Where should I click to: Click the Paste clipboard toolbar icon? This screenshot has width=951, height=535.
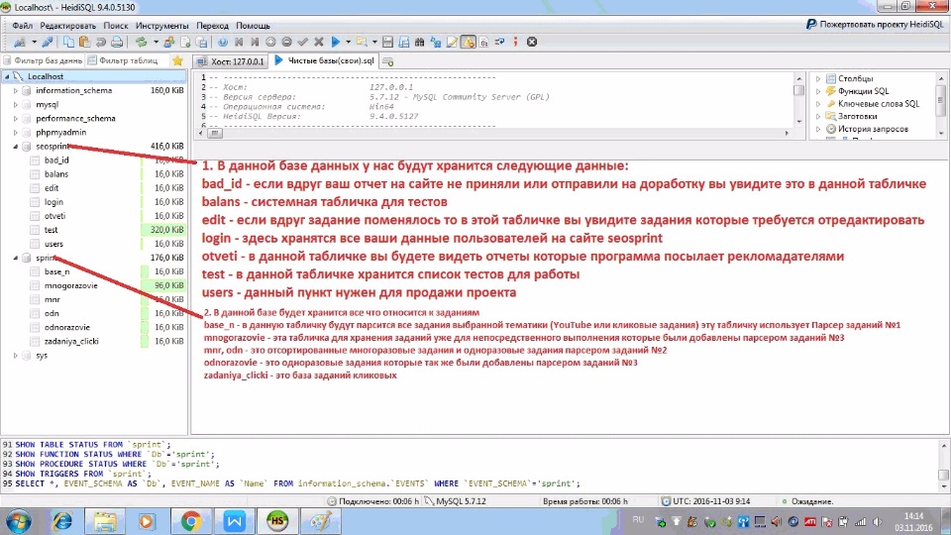point(84,42)
